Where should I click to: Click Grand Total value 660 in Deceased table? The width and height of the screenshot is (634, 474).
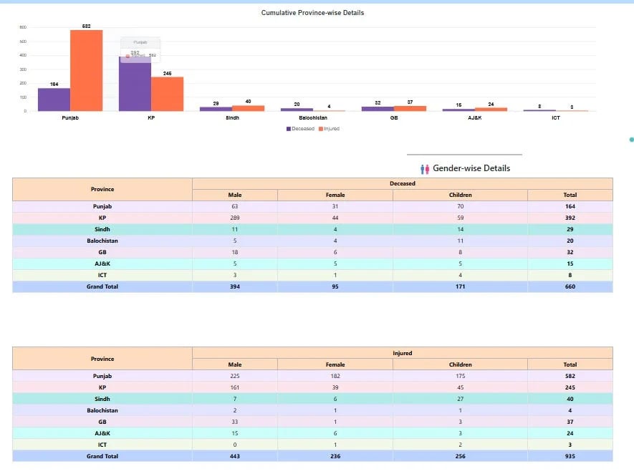pos(570,286)
